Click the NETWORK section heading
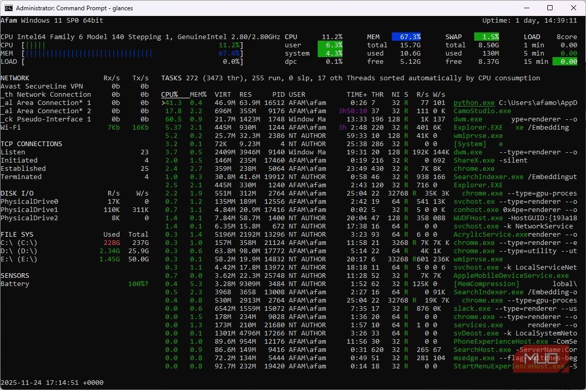The image size is (586, 390). pyautogui.click(x=14, y=78)
